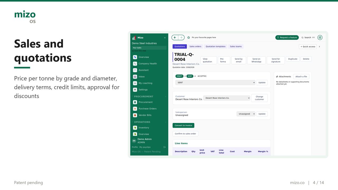Viewport: 338px width, 190px height.
Task: Open the Overview dashboard icon under Your tasks
Action: tap(135, 57)
